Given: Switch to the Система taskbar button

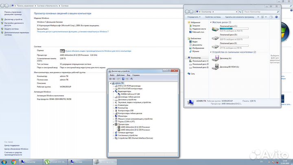Looking at the screenshot, I should click(80, 162).
